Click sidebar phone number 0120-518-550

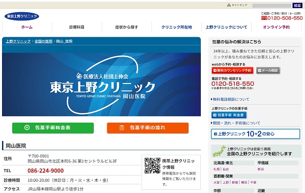[x=233, y=84]
